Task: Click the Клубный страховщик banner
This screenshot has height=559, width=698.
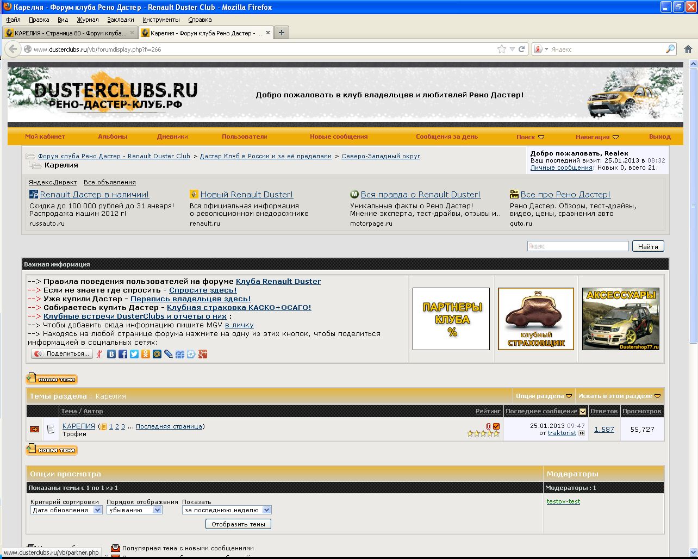Action: 536,319
